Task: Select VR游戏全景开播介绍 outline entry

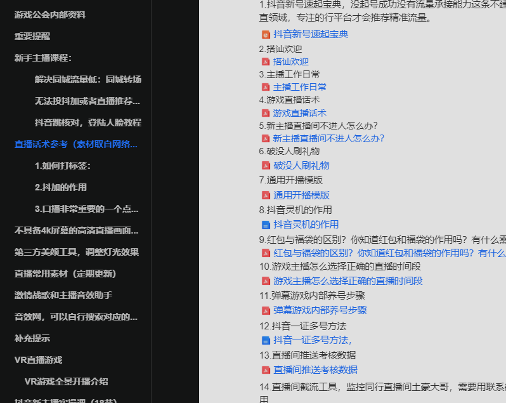Action: point(67,381)
